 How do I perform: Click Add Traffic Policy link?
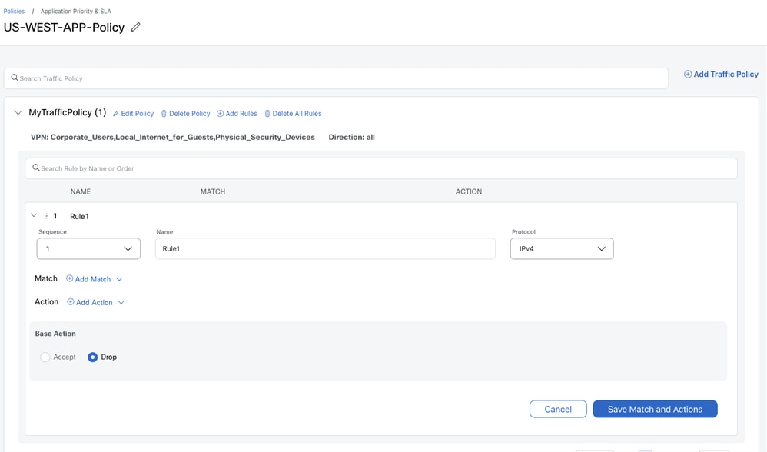721,75
